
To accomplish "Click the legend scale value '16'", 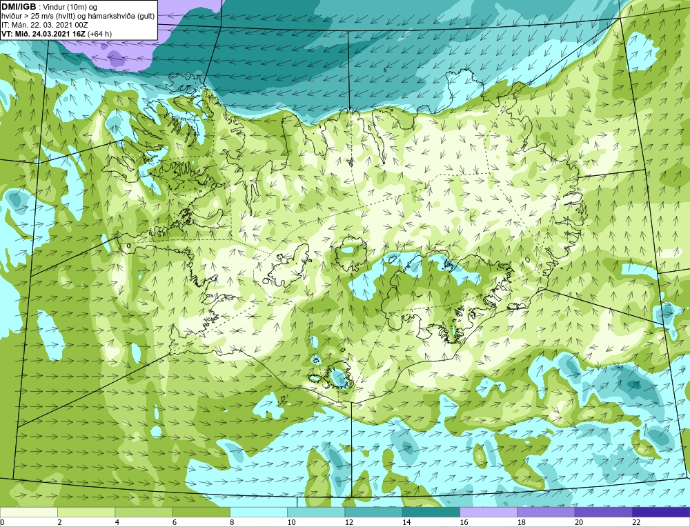I will [464, 522].
